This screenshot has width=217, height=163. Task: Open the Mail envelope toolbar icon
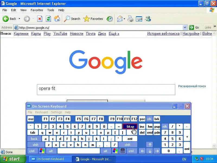(x=120, y=19)
